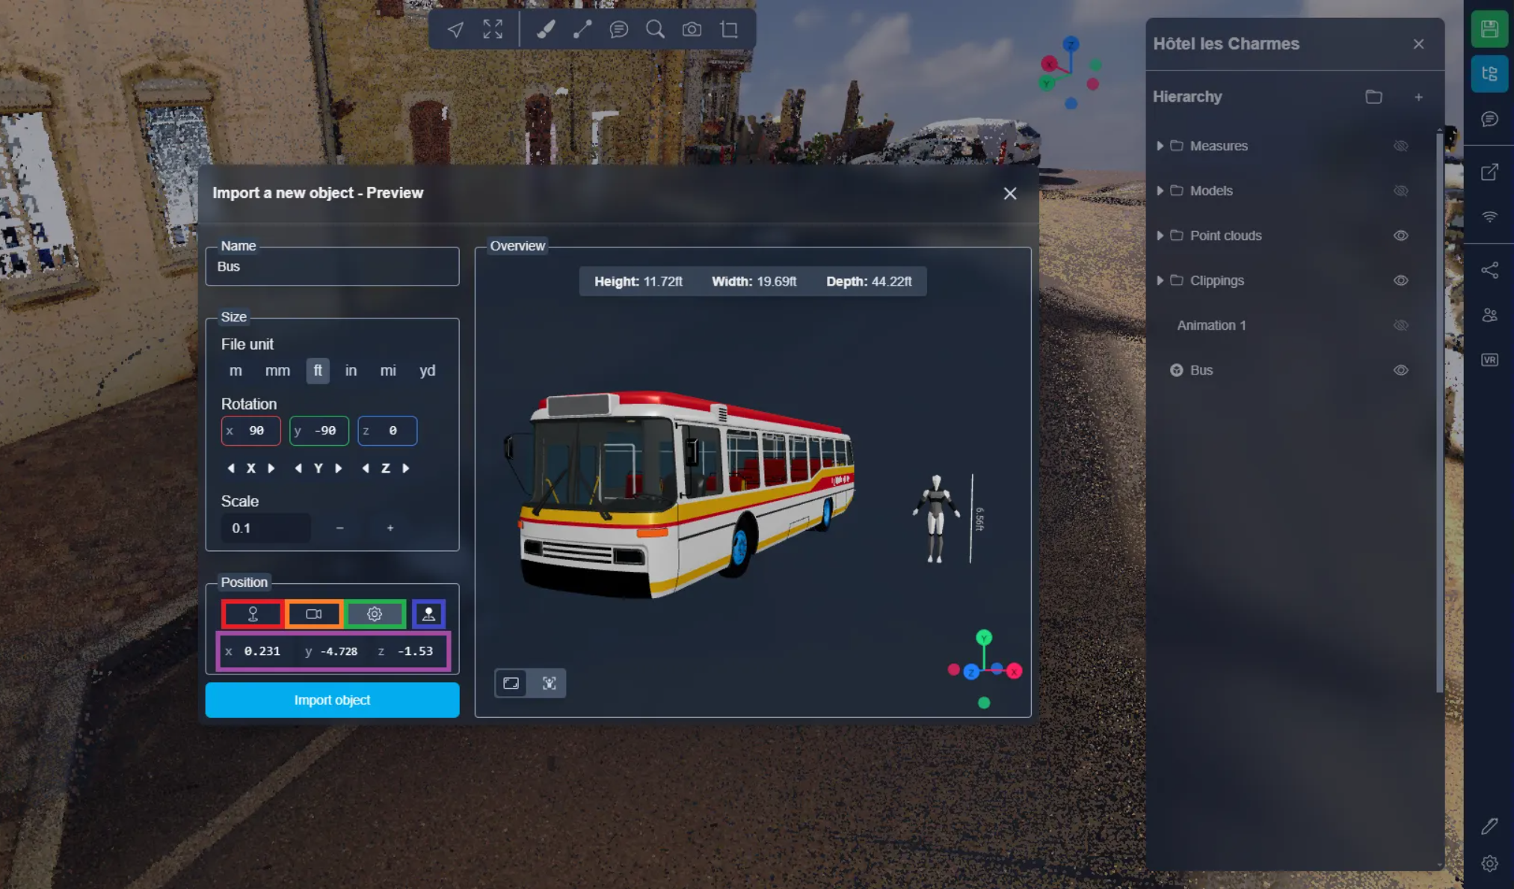Select the crop tool icon

coord(729,30)
